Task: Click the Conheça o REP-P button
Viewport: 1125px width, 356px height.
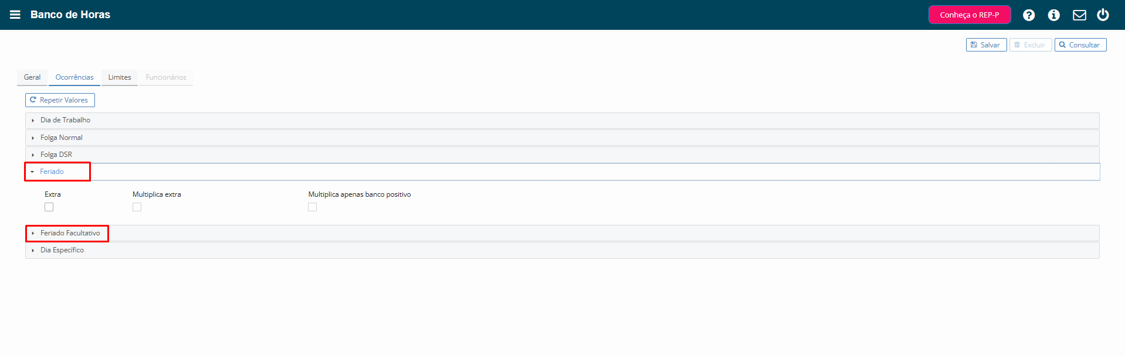Action: [x=970, y=15]
